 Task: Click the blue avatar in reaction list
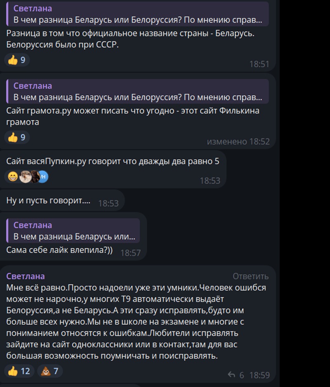click(x=43, y=177)
